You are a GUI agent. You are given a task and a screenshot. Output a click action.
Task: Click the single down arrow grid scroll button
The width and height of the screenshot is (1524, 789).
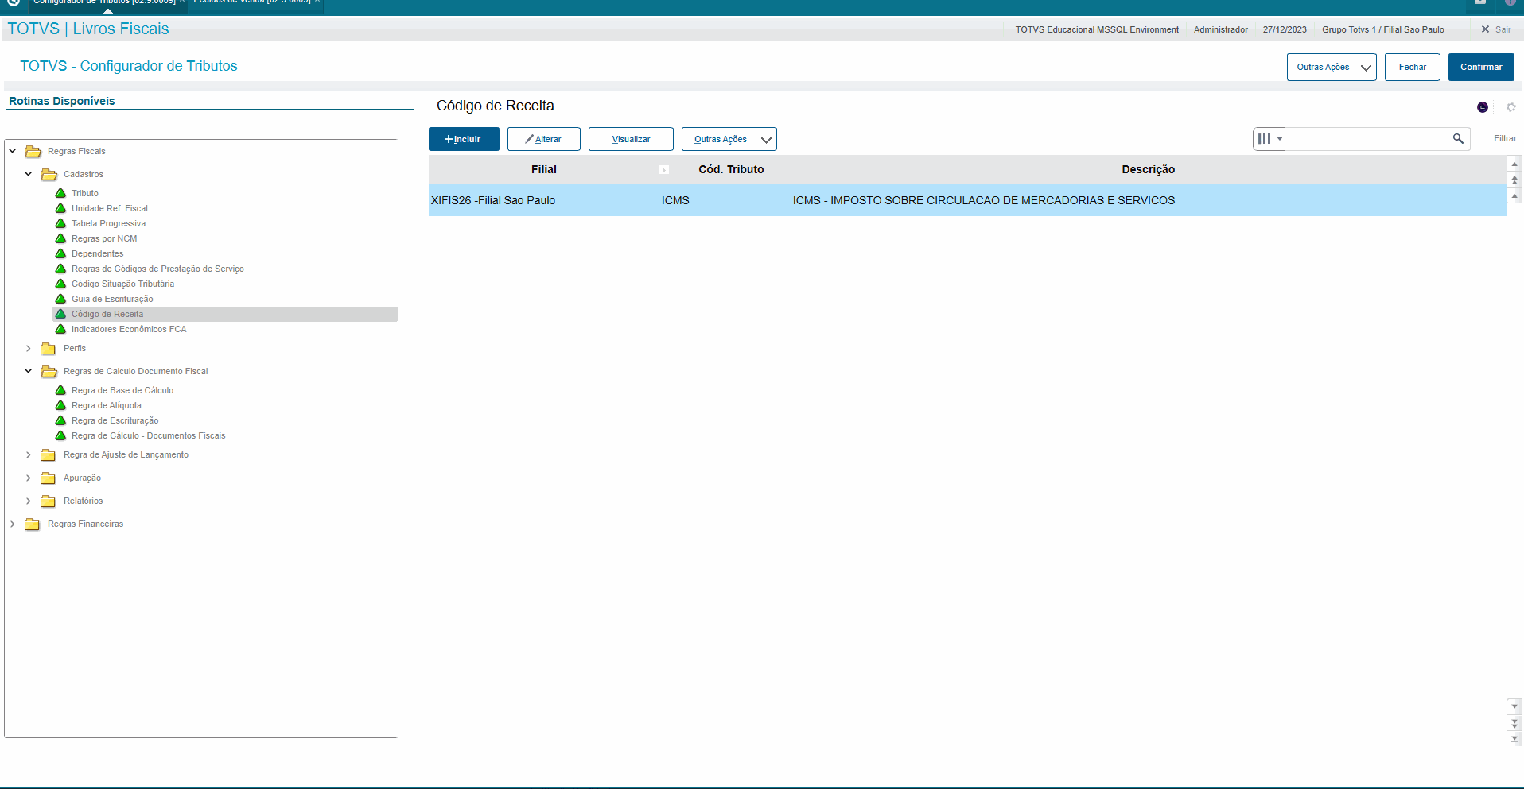tap(1514, 706)
